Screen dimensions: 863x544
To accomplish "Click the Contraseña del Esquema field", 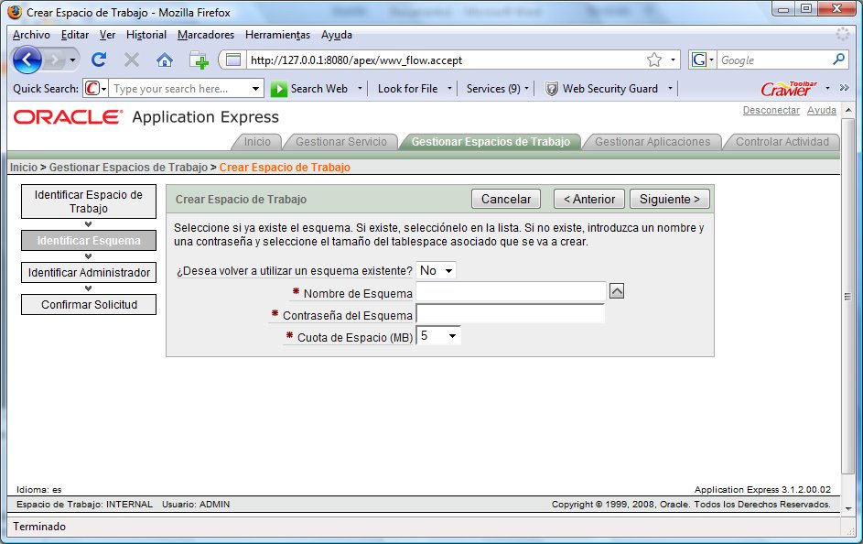I will (511, 314).
